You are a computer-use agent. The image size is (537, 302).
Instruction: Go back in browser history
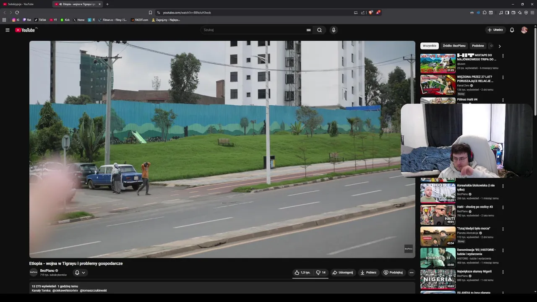(5, 13)
